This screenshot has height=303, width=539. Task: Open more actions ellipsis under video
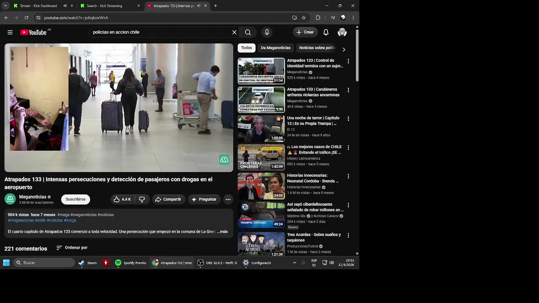[228, 199]
